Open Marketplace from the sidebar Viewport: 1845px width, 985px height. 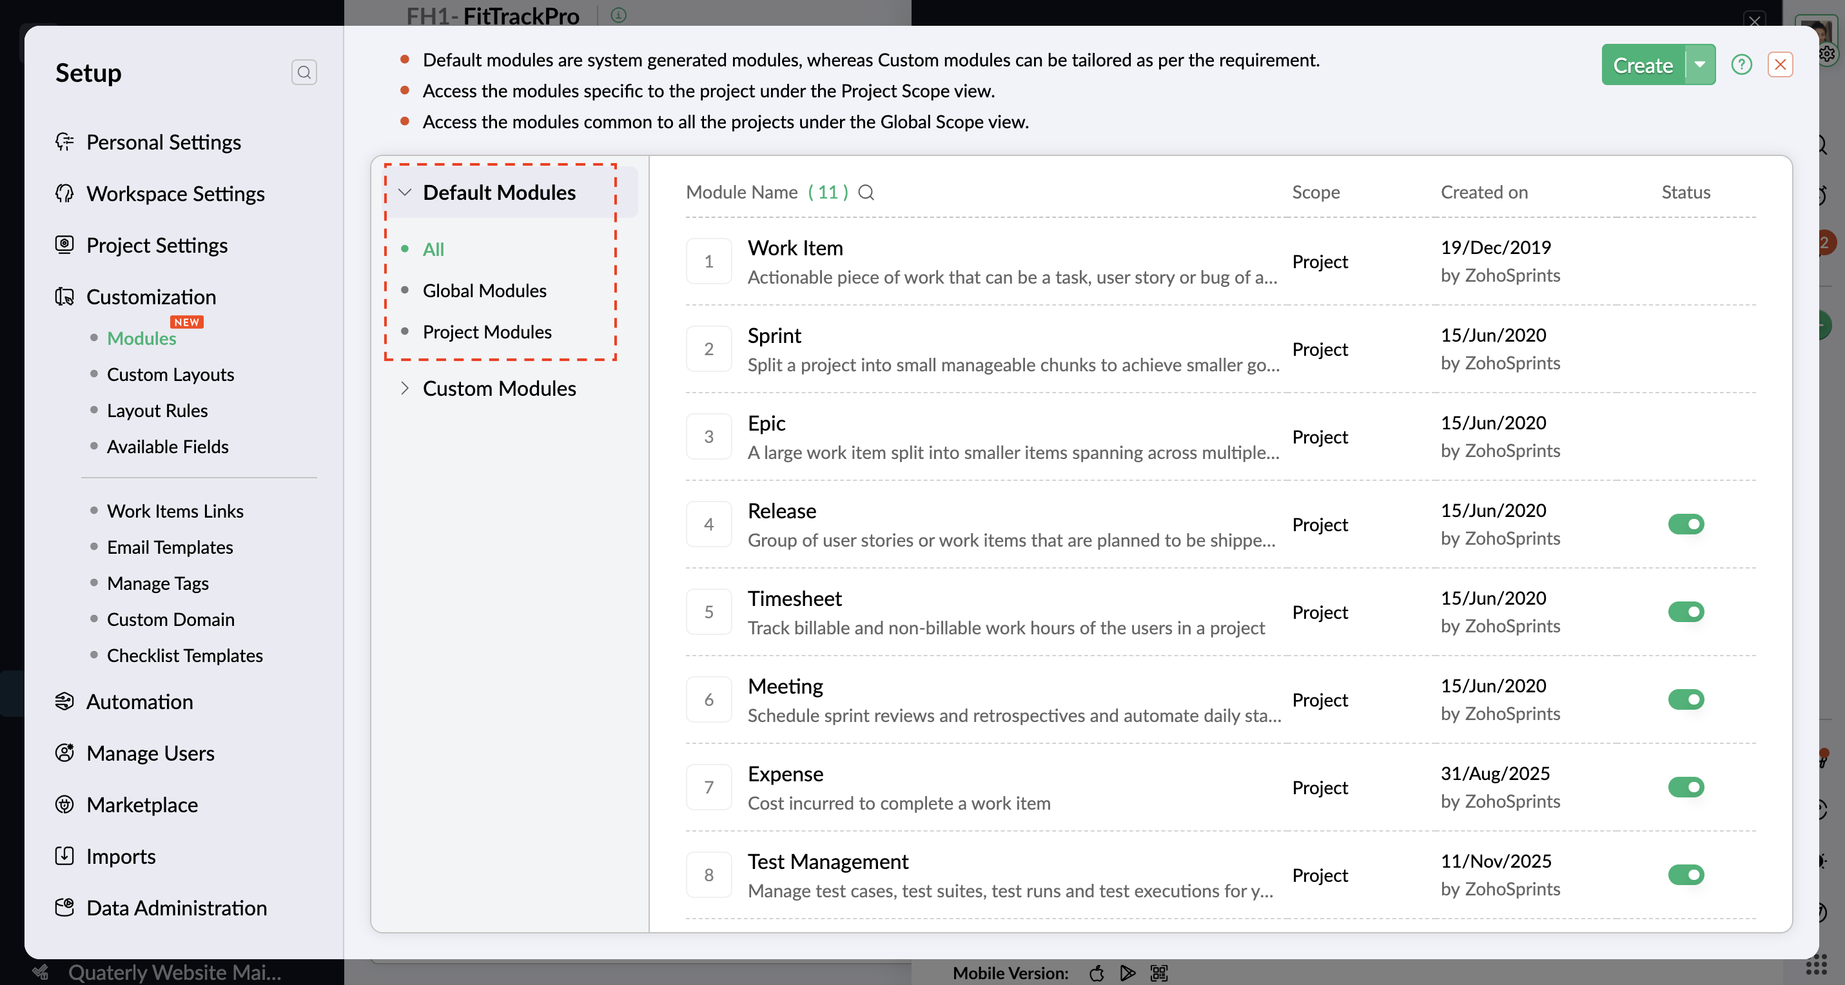pyautogui.click(x=142, y=805)
